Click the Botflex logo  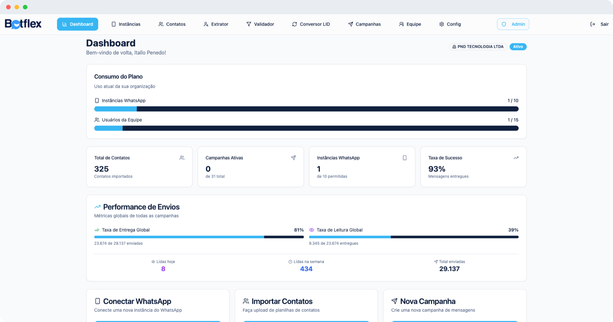click(23, 24)
